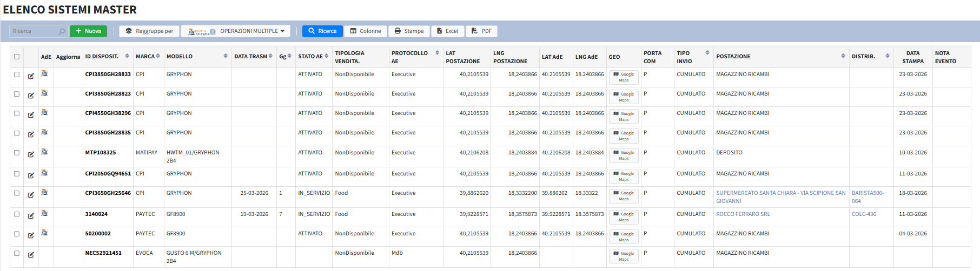Click the Stampa print button
980x271 pixels.
pos(409,31)
